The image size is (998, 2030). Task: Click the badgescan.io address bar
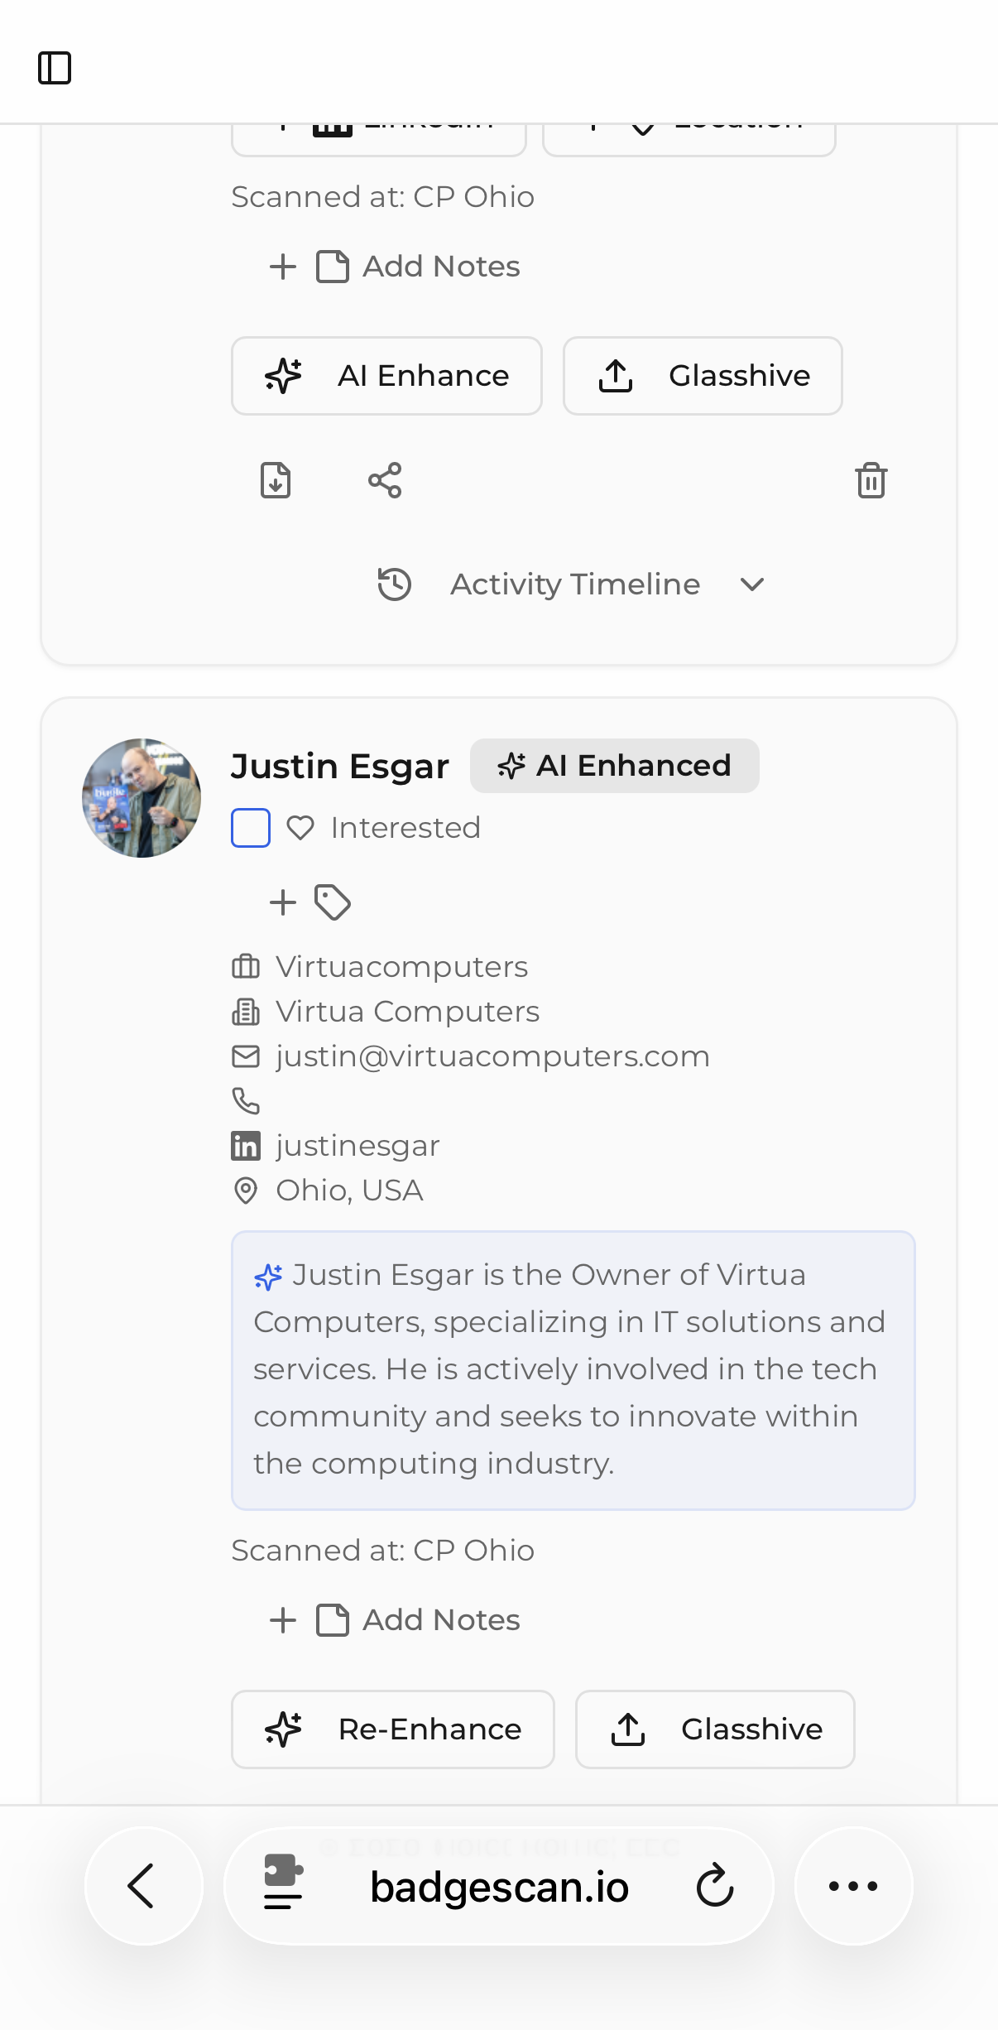(499, 1888)
